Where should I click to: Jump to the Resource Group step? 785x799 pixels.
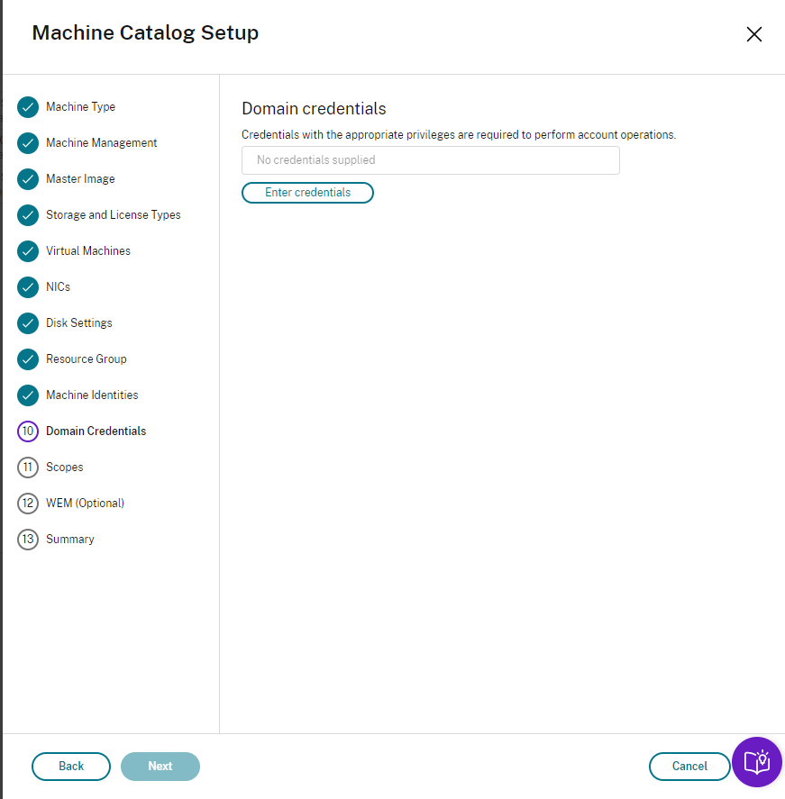(x=87, y=359)
